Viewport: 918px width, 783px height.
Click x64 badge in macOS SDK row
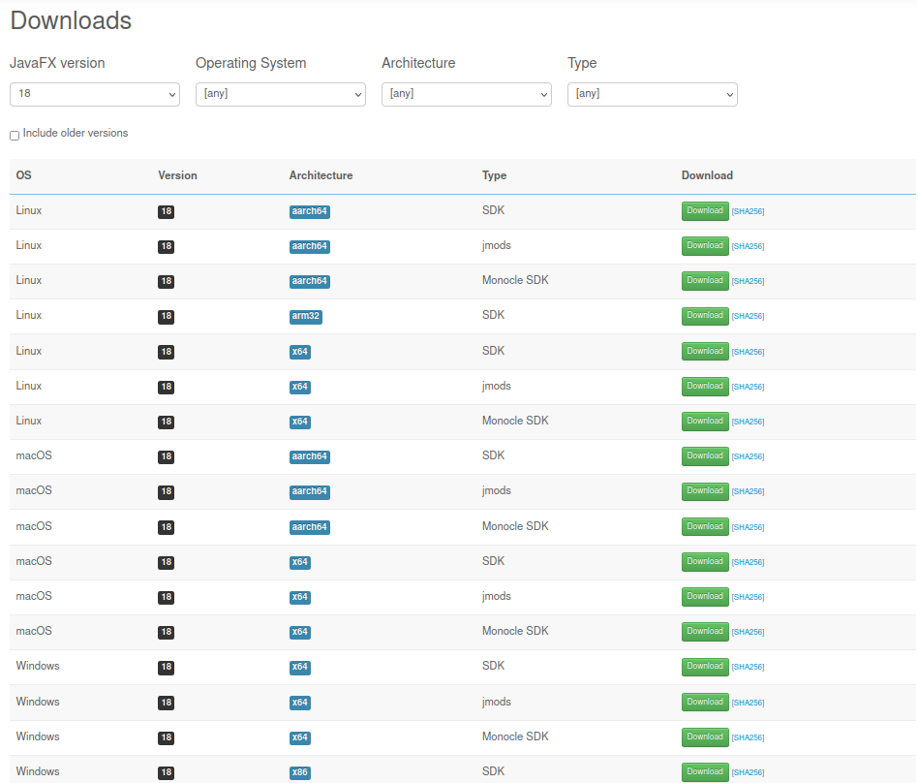point(300,562)
